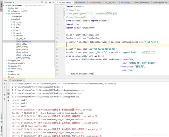Viewport: 169px width, 137px height.
Task: Open Project panel settings gear
Action: click(50, 2)
